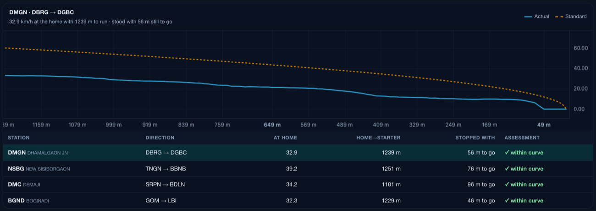Click the 40.00 speed axis label
The width and height of the screenshot is (596, 211).
[x=580, y=68]
